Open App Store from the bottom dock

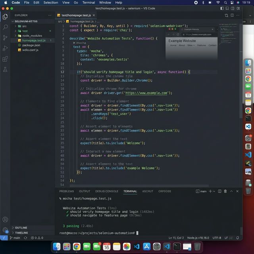[146, 247]
